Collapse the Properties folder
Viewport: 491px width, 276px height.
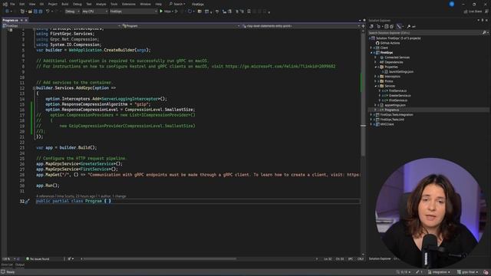point(375,67)
